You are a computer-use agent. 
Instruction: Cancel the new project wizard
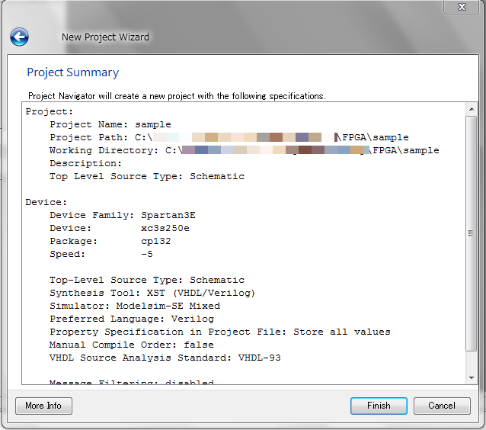pos(441,406)
